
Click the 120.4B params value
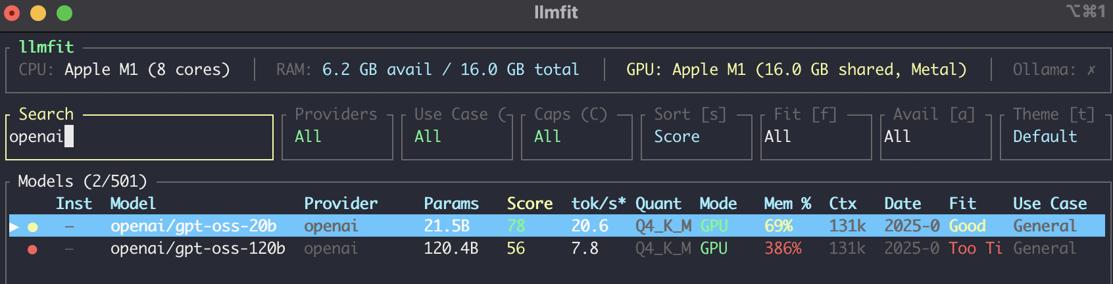(x=451, y=248)
